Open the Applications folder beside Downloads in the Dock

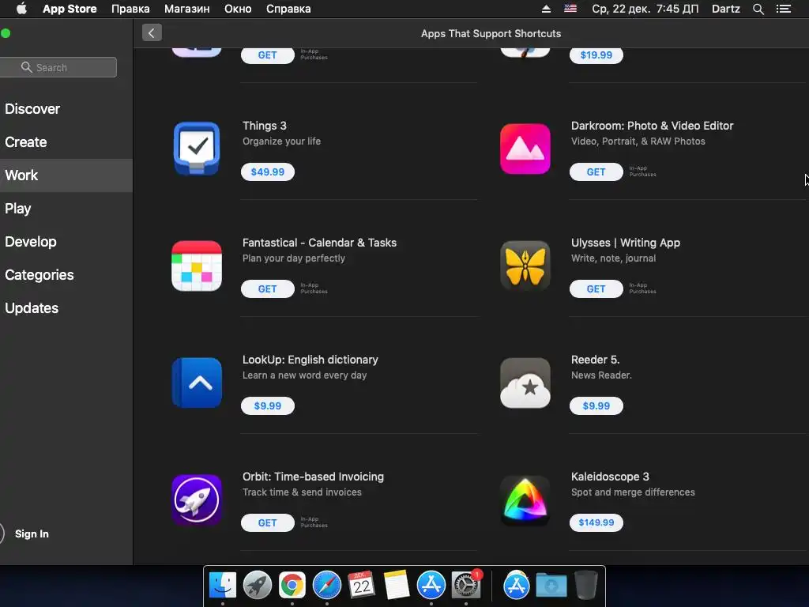[517, 585]
